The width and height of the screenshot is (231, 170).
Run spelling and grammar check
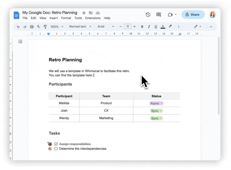point(38,26)
